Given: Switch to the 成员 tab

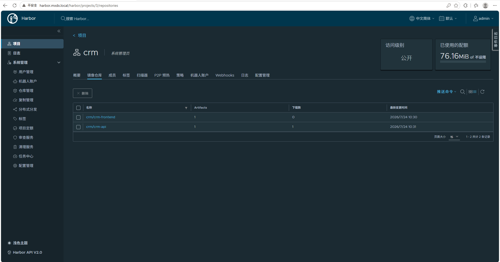Looking at the screenshot, I should click(x=112, y=75).
